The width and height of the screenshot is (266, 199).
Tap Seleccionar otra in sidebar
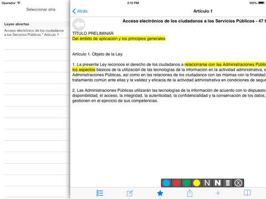tap(41, 9)
